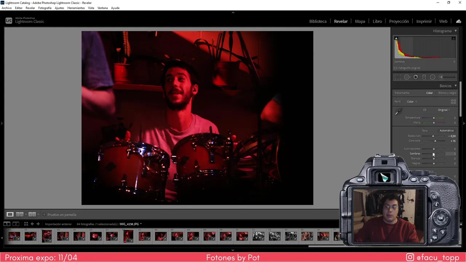Toggle shadow clipping indicator in histogram

(x=396, y=38)
